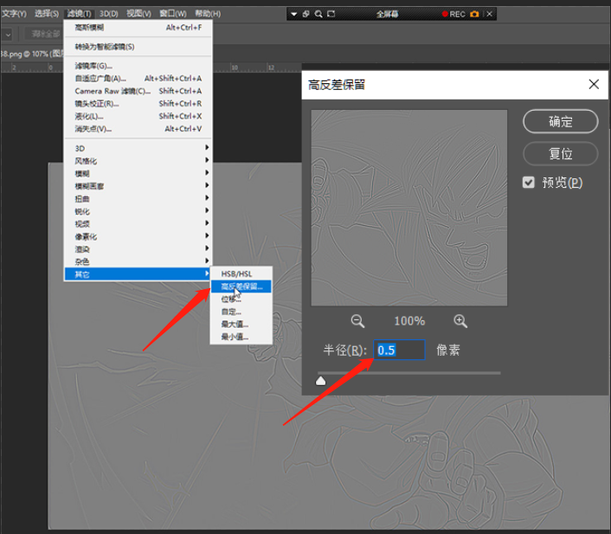Zoom in the filter preview magnifier

coord(460,321)
